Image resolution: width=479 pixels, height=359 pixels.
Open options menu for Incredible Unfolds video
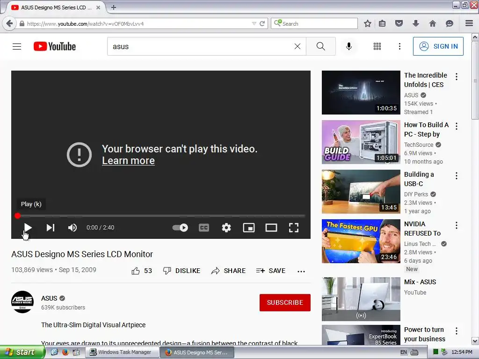click(457, 77)
